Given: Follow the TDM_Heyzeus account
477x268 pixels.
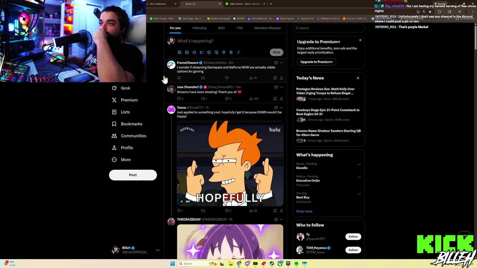Looking at the screenshot, I should (x=353, y=250).
